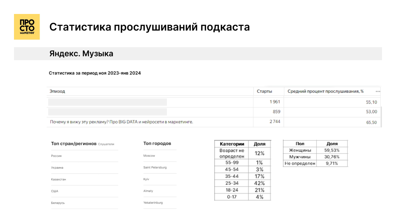Click the 1% share cell
This screenshot has height=223, width=396.
tap(259, 162)
